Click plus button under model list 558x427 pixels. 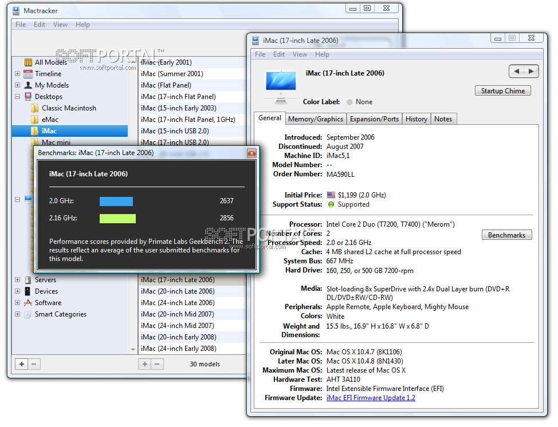(145, 364)
